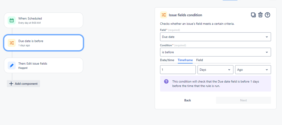
Task: Click the plus icon beside Add component
Action: click(11, 84)
